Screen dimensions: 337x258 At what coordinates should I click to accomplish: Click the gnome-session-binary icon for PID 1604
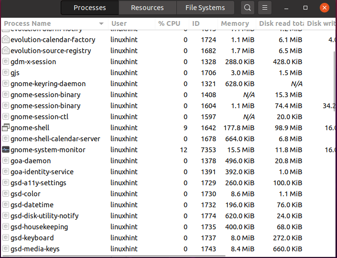coord(6,106)
